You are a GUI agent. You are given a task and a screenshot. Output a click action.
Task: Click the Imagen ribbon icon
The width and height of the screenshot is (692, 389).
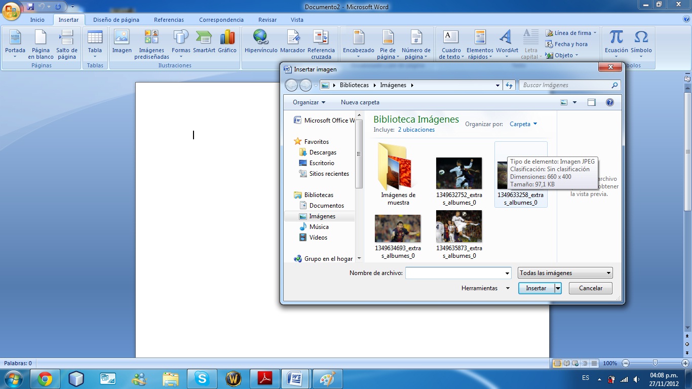click(x=122, y=42)
